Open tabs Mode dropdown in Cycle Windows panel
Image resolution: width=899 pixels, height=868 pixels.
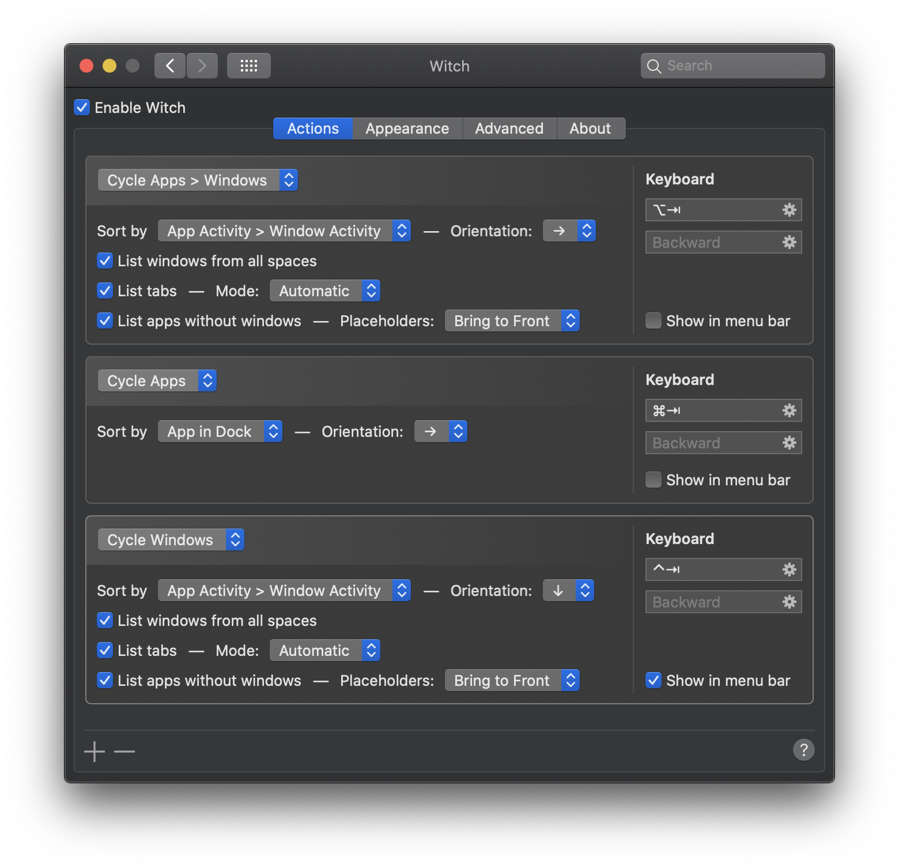point(325,650)
